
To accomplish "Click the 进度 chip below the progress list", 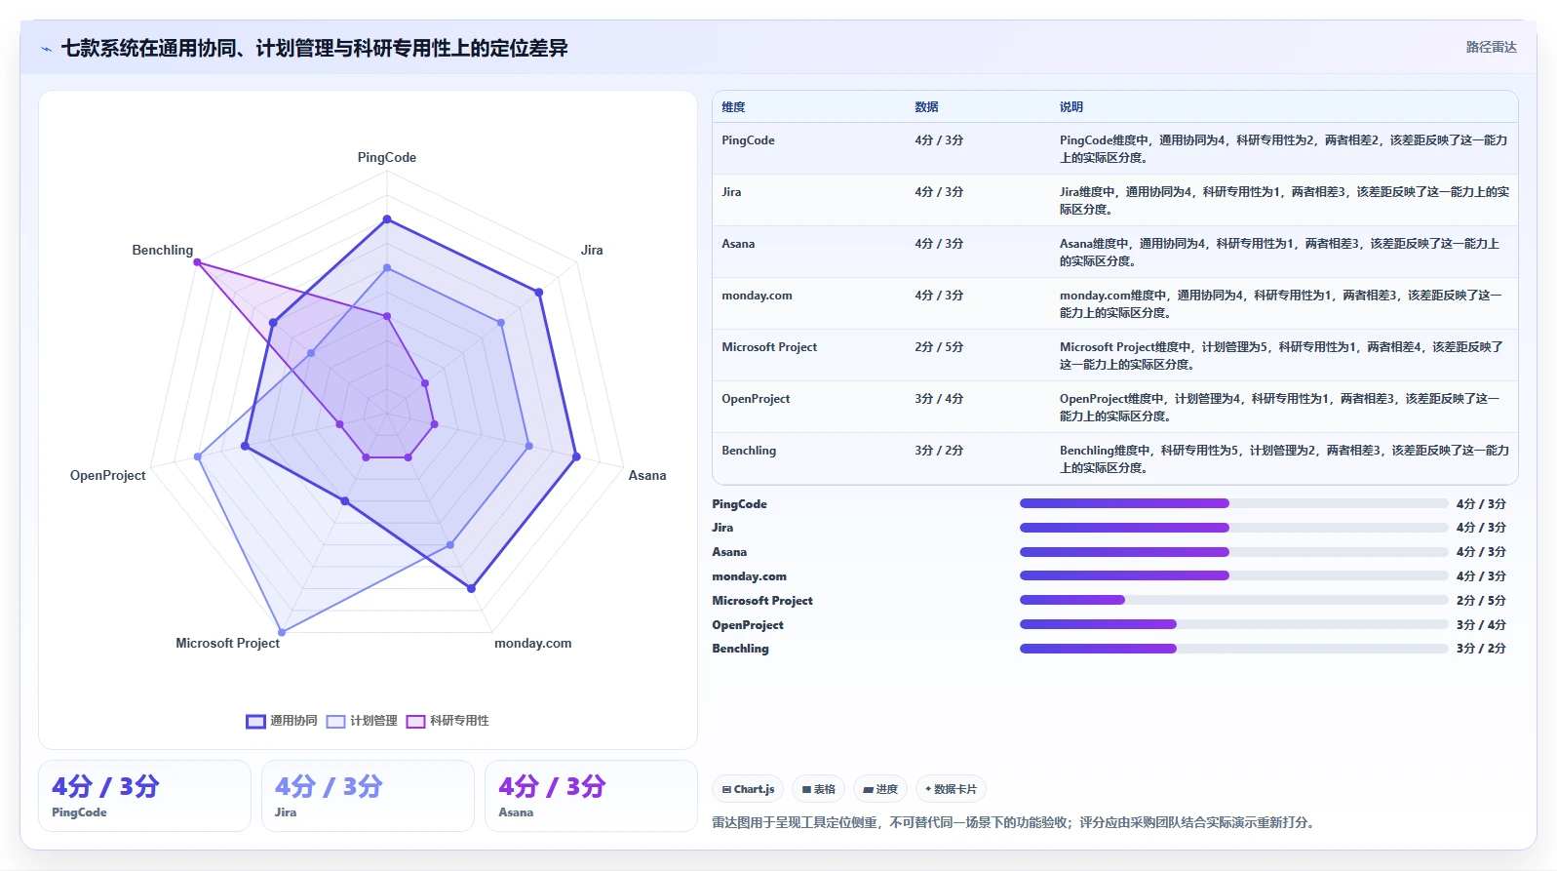I will pos(880,789).
